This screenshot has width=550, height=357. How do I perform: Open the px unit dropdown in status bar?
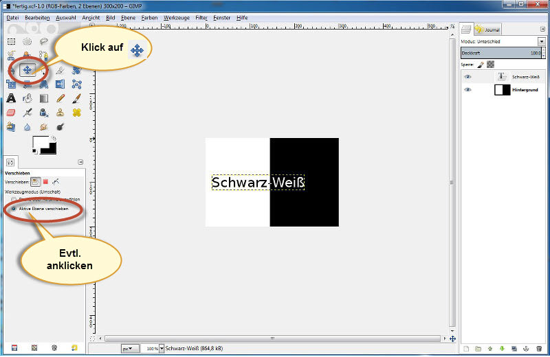click(x=129, y=349)
